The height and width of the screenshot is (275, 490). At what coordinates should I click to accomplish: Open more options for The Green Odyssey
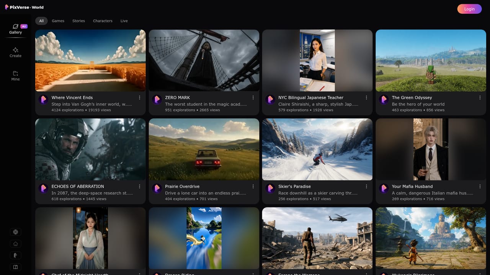coord(480,98)
